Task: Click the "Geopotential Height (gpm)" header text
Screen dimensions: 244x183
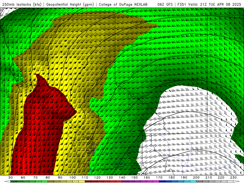Action: pos(70,5)
